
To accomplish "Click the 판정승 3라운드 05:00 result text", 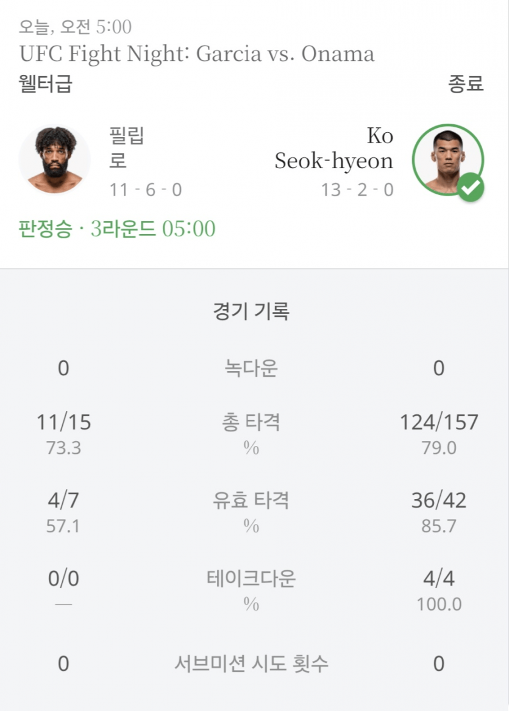I will pyautogui.click(x=117, y=229).
